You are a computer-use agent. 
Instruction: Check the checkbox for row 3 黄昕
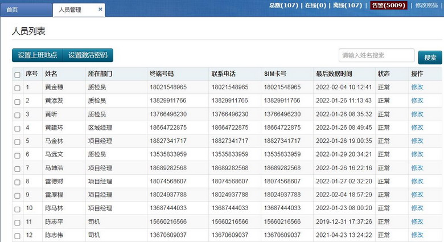tap(17, 115)
